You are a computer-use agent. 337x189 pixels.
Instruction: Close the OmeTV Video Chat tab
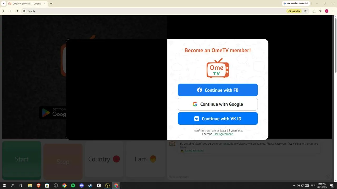(45, 4)
